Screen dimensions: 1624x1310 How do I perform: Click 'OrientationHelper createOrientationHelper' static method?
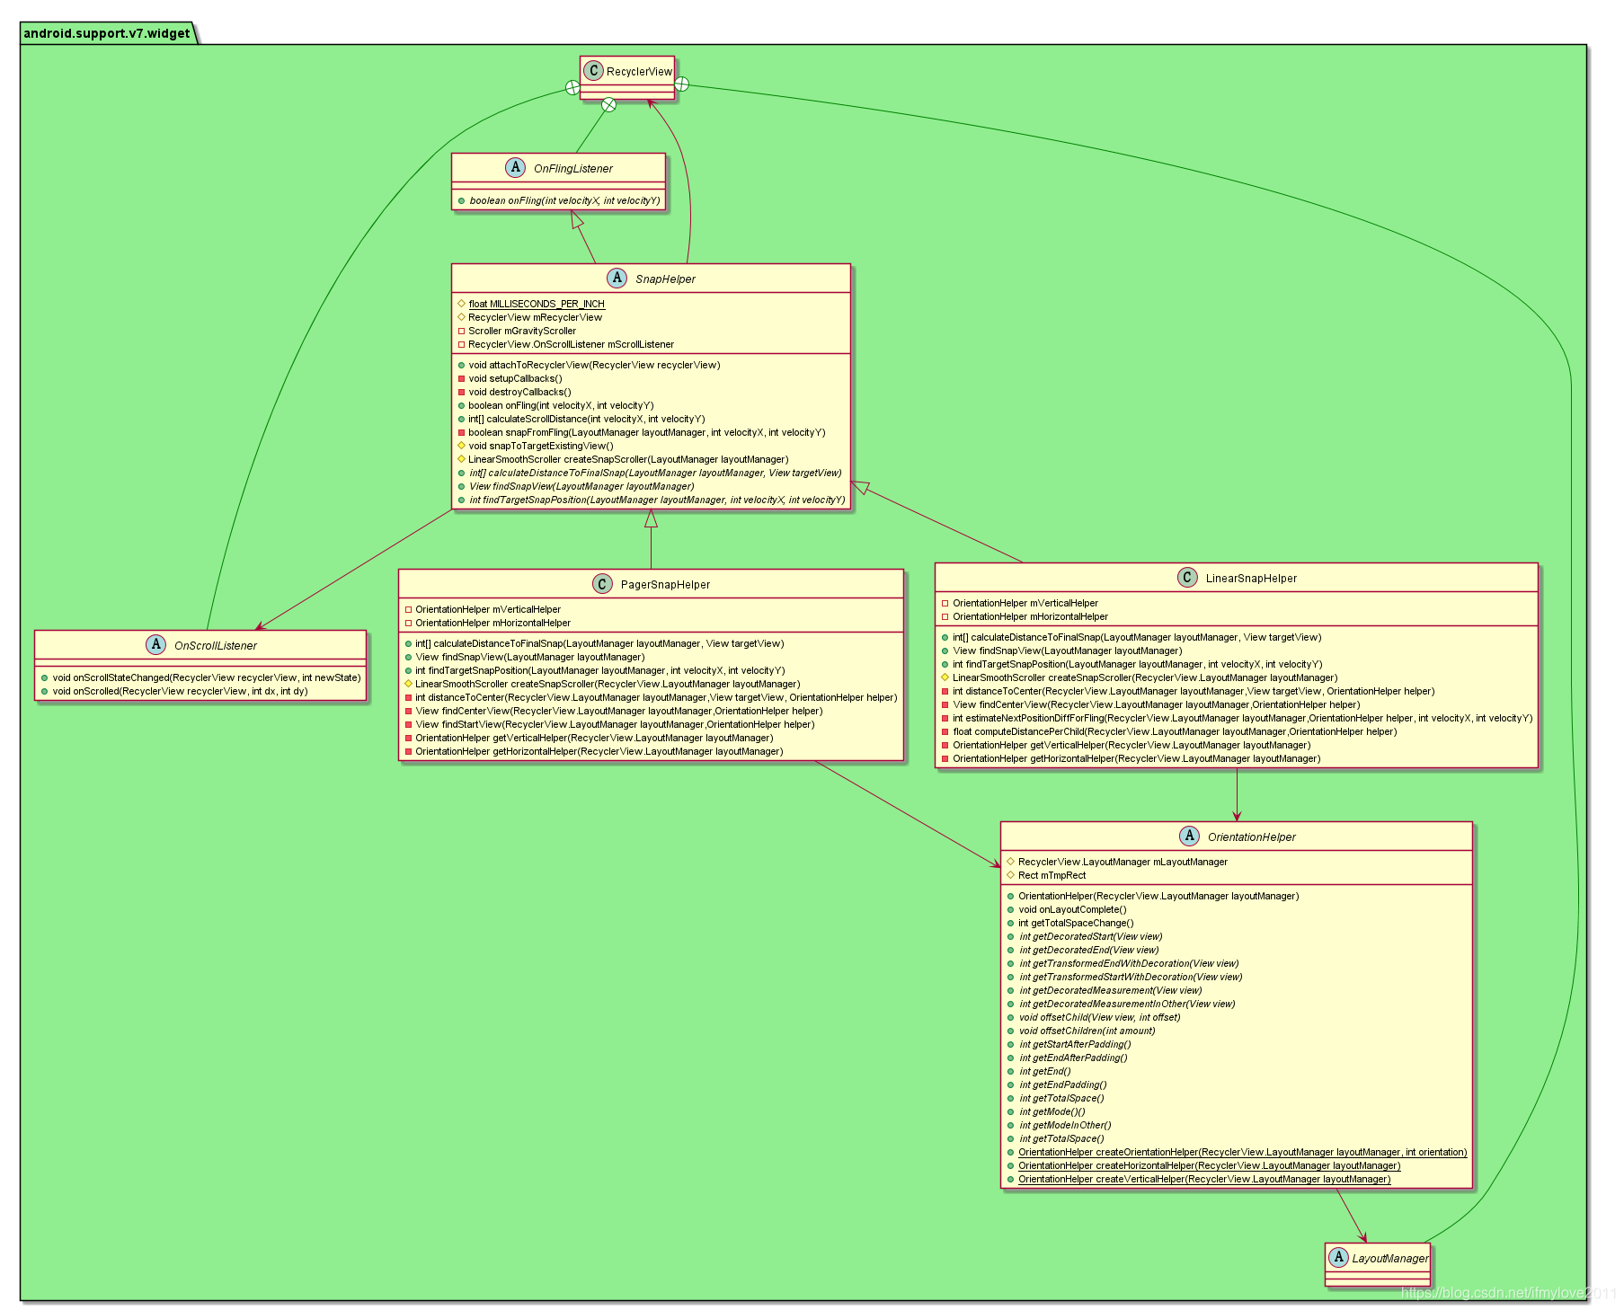[1242, 1152]
